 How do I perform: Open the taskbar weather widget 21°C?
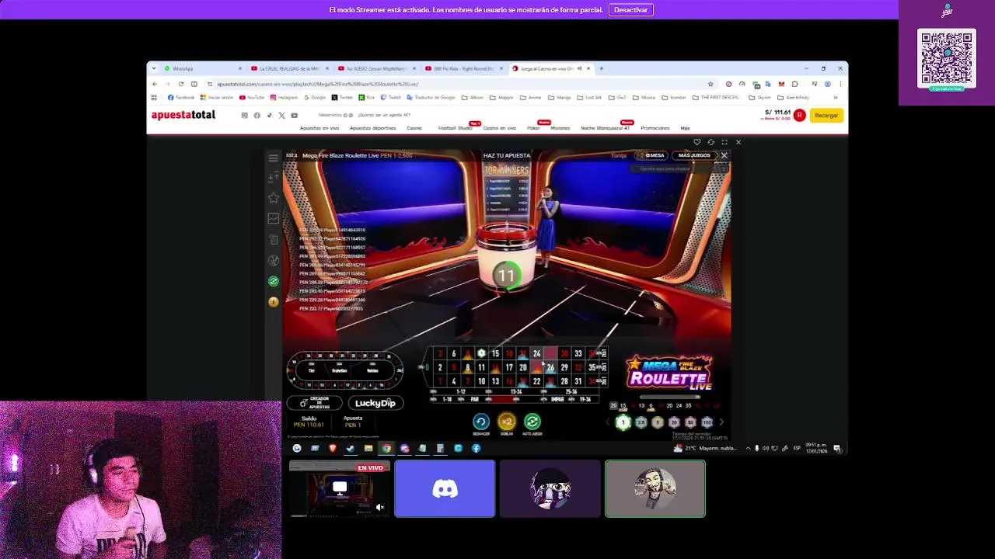click(x=705, y=448)
